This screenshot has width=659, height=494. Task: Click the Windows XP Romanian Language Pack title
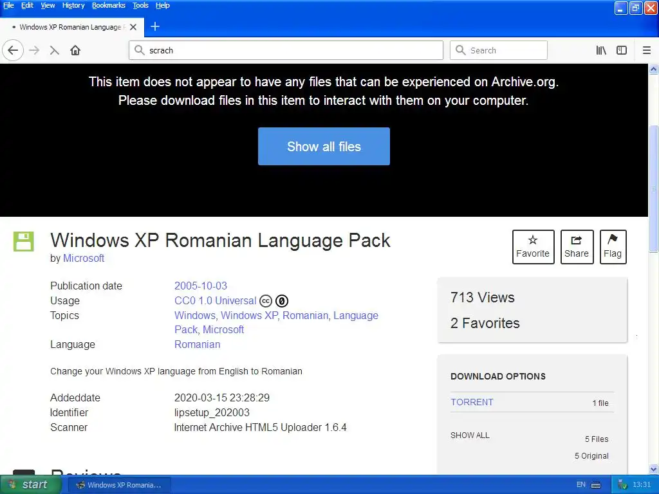(220, 241)
